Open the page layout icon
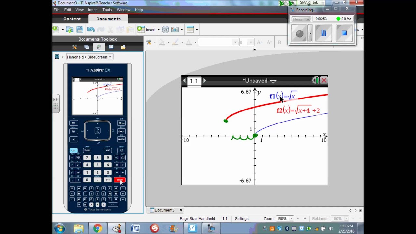The image size is (416, 234). 190,30
